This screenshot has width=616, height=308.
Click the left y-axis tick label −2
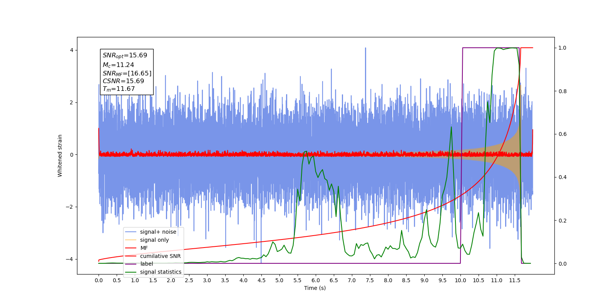pos(70,207)
